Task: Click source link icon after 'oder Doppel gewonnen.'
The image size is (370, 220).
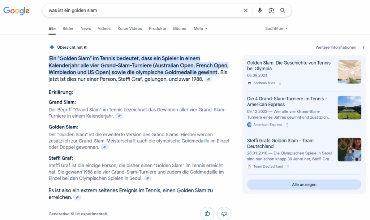Action: coord(104,147)
